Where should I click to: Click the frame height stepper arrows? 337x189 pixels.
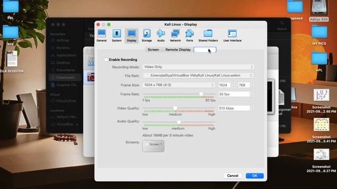pyautogui.click(x=252, y=85)
